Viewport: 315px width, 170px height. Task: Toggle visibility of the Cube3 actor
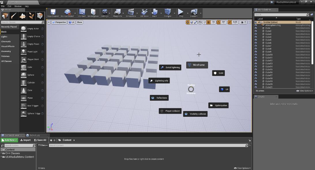click(x=256, y=34)
